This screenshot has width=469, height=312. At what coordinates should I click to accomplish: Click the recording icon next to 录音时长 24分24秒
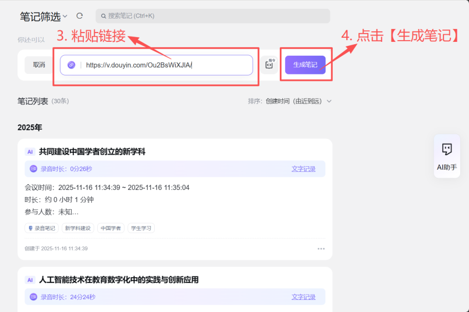(33, 297)
